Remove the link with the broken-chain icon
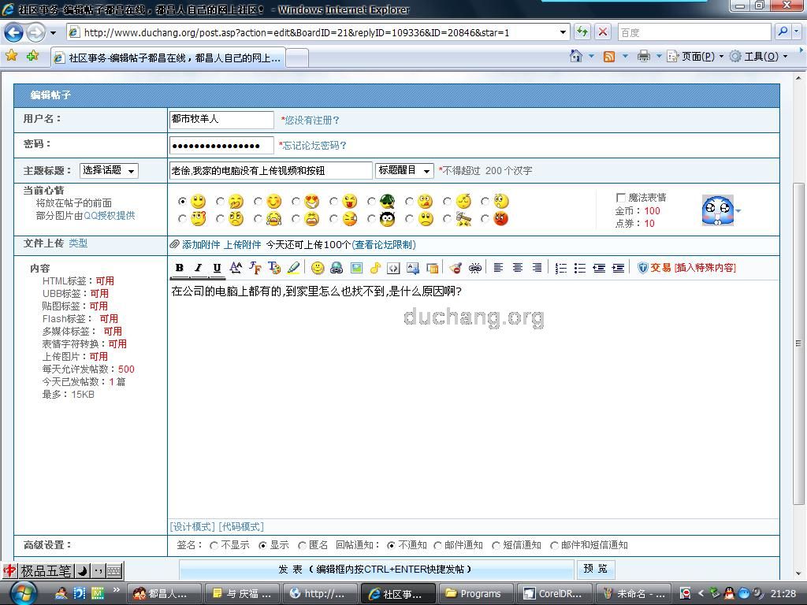The height and width of the screenshot is (605, 807). (x=475, y=268)
